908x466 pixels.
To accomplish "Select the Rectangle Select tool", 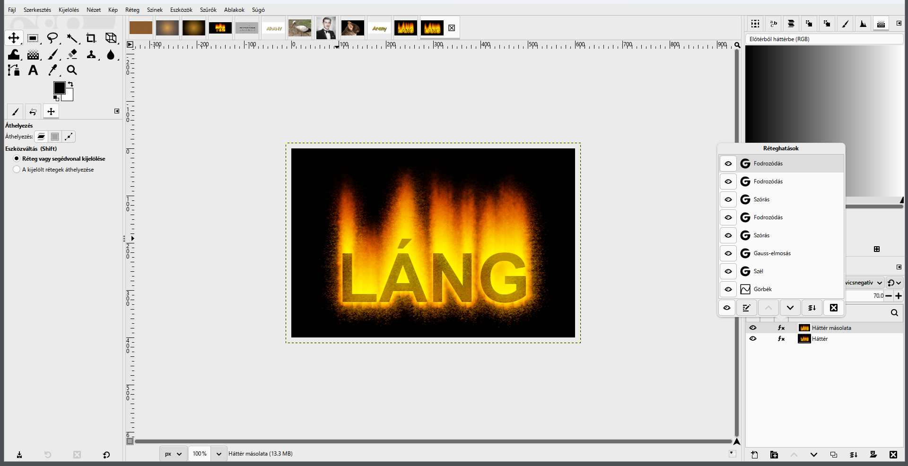I will (x=33, y=38).
